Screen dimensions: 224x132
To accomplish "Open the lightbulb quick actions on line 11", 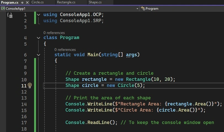I will [x=30, y=86].
